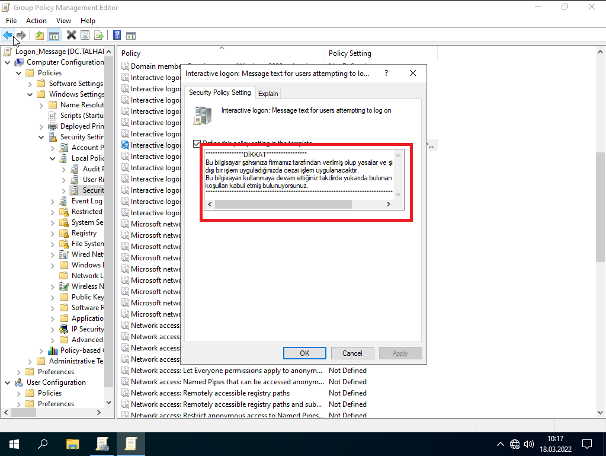Expand Event Log node
This screenshot has height=456, width=606.
point(53,201)
